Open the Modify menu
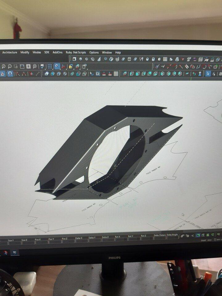 click(25, 52)
